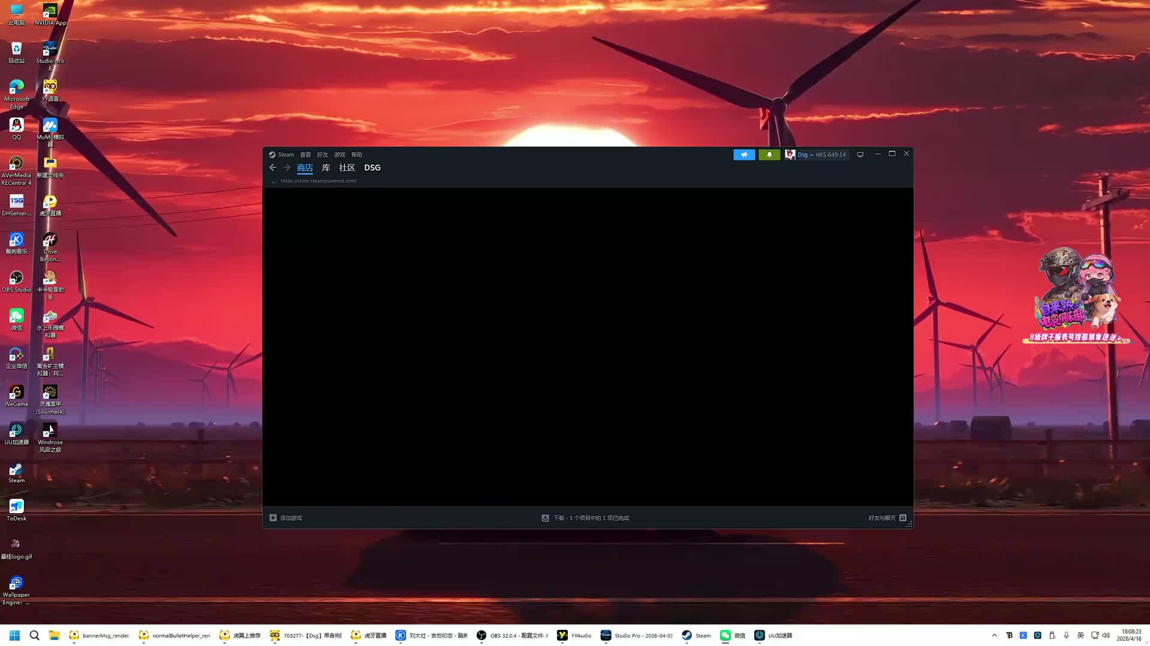Screen dimensions: 1150x646
Task: Go back with the Steam back arrow
Action: 273,167
